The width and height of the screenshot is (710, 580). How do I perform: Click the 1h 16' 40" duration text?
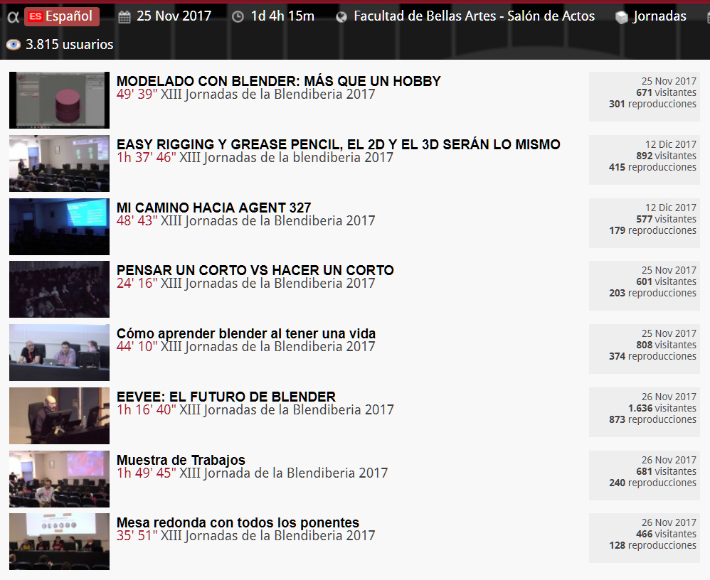point(147,410)
